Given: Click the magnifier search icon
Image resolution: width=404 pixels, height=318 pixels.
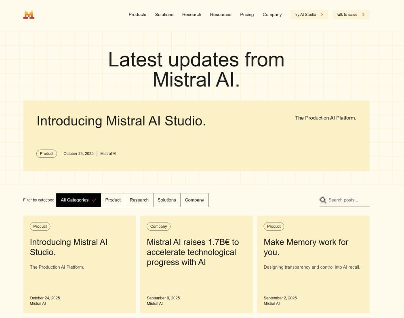Looking at the screenshot, I should 323,200.
